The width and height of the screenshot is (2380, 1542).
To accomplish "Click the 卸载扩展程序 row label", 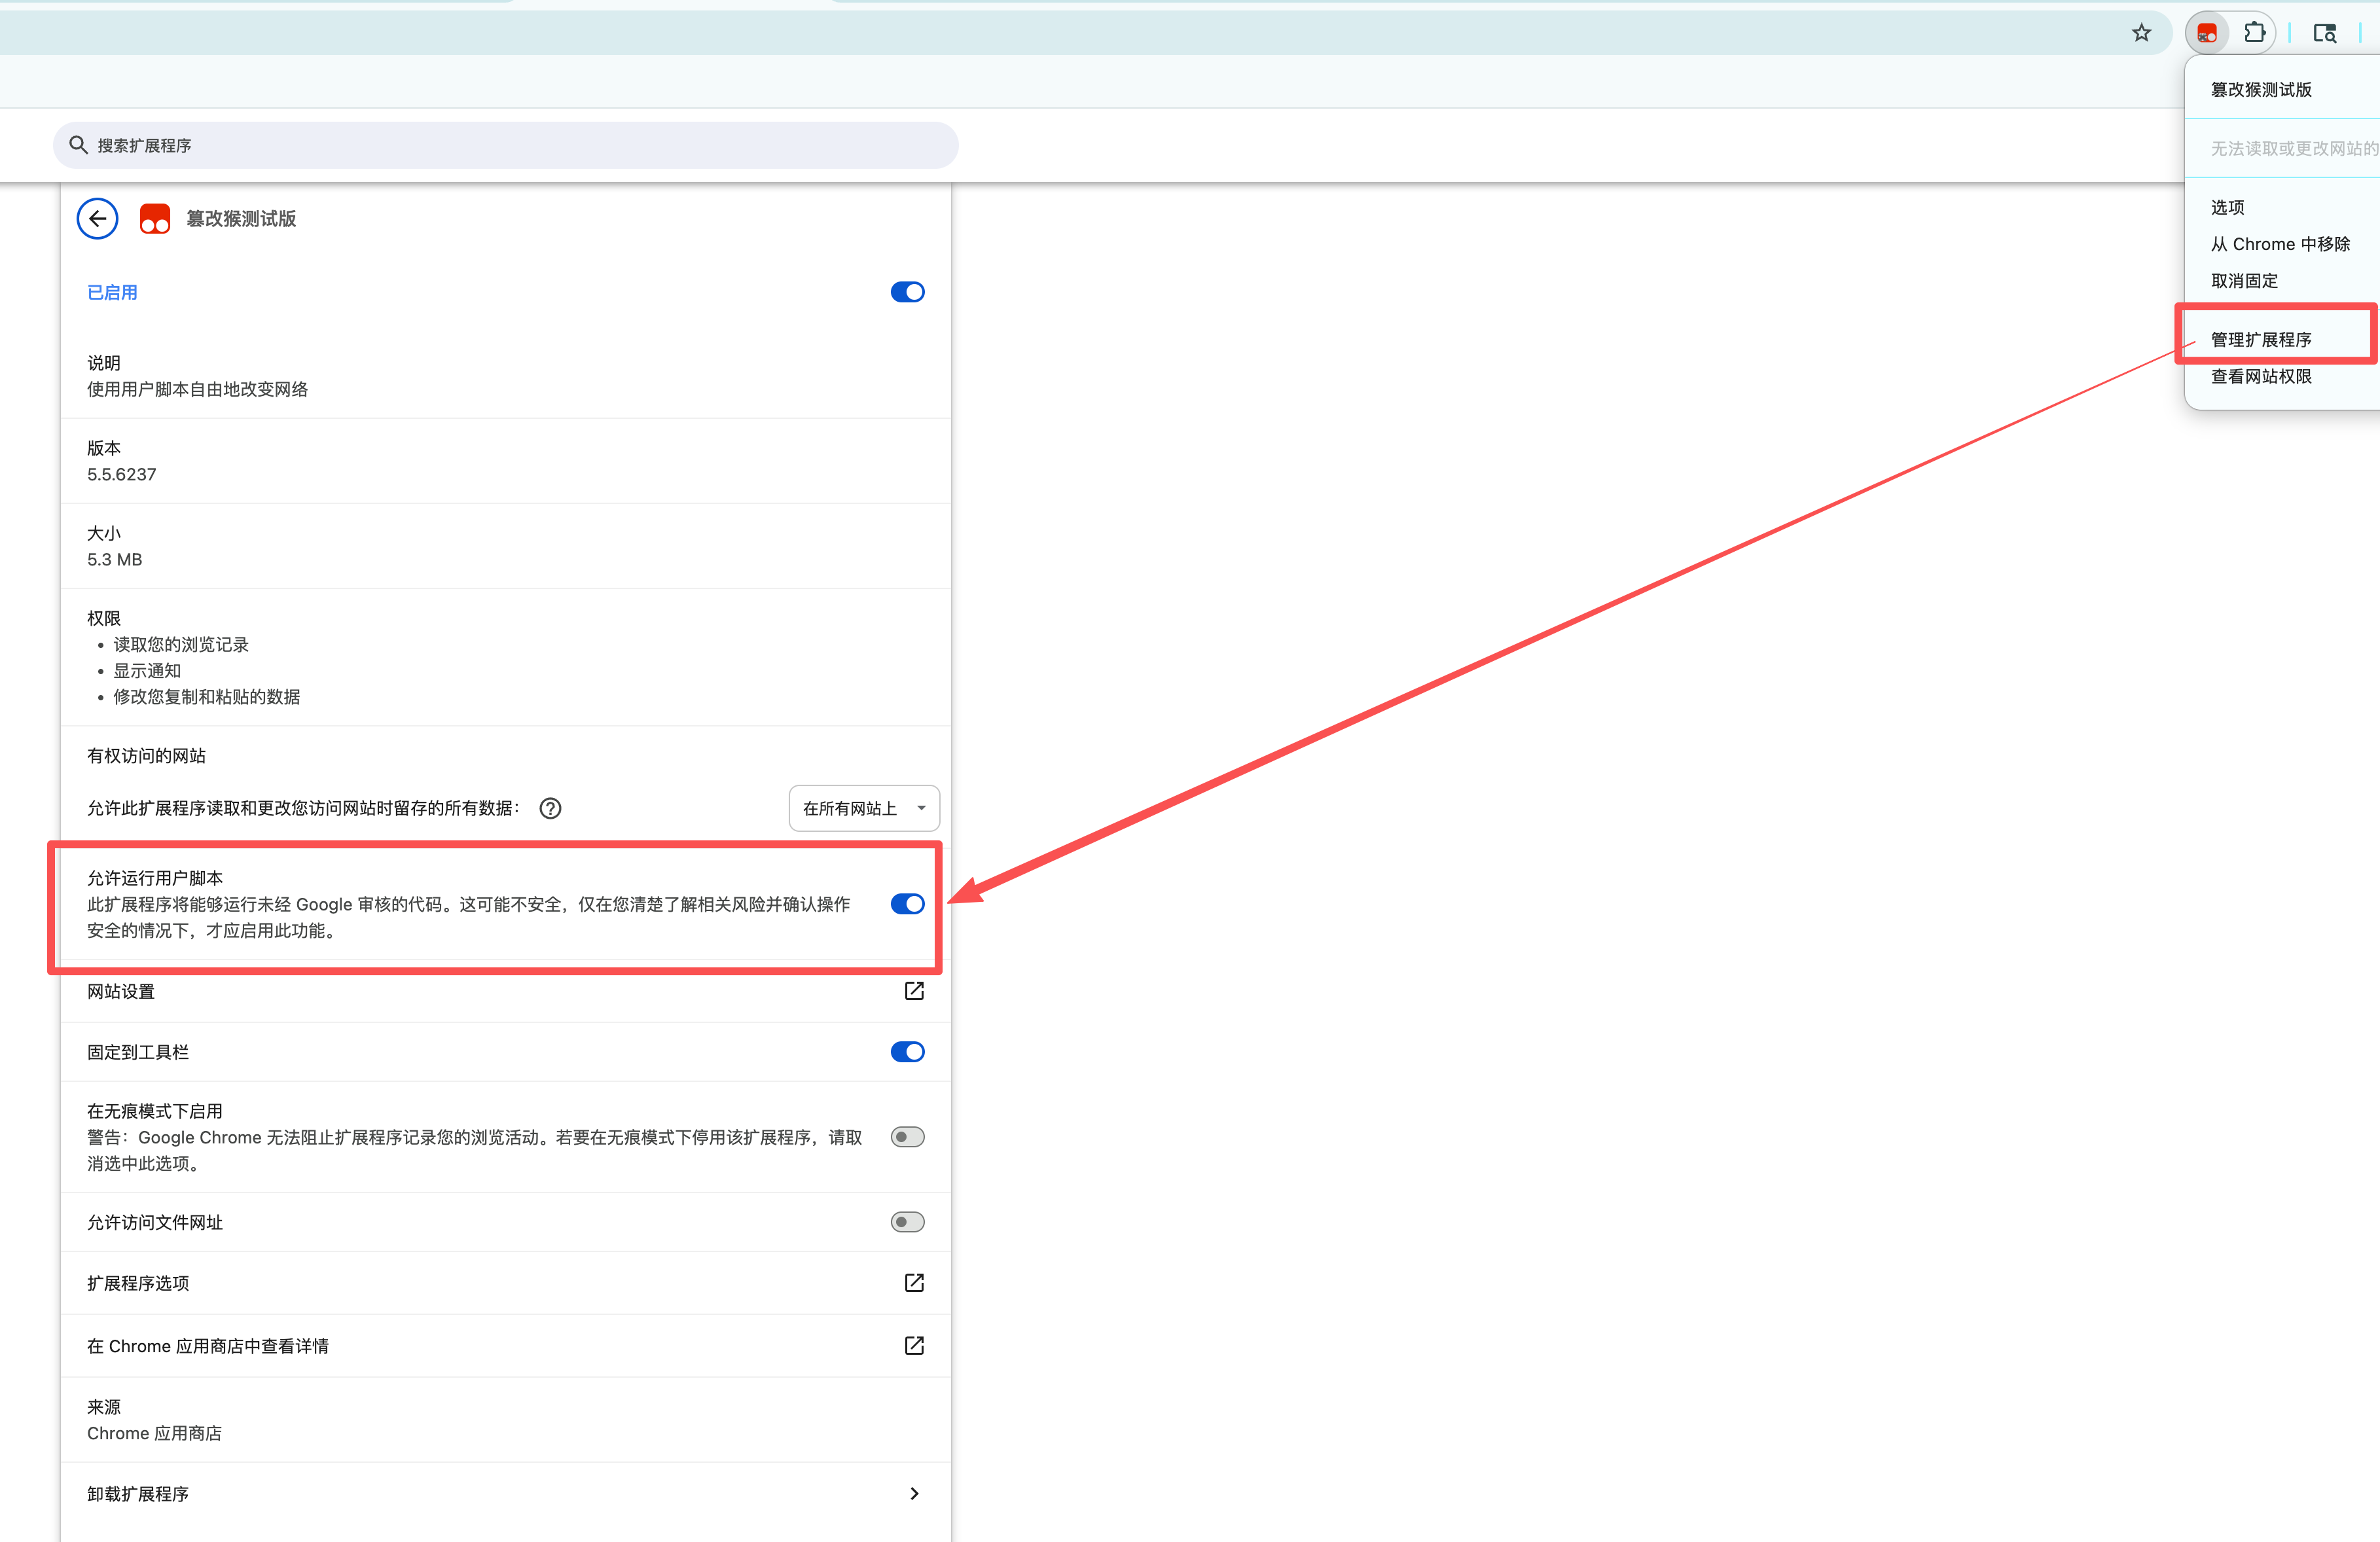I will [x=138, y=1495].
